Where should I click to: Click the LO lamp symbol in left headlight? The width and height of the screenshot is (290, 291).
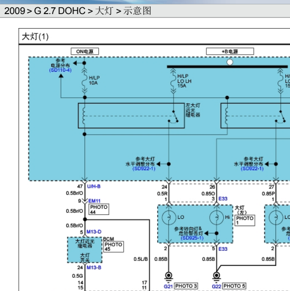point(169,217)
